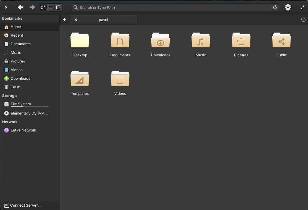Open the settings gear menu
Screen dimensions: 308x210
[x=288, y=7]
